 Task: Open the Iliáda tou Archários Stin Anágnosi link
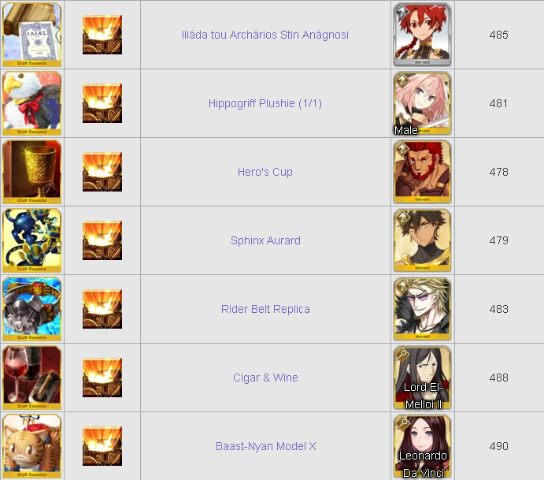tap(265, 35)
